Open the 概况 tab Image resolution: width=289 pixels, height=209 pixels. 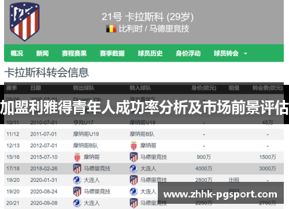coord(17,53)
